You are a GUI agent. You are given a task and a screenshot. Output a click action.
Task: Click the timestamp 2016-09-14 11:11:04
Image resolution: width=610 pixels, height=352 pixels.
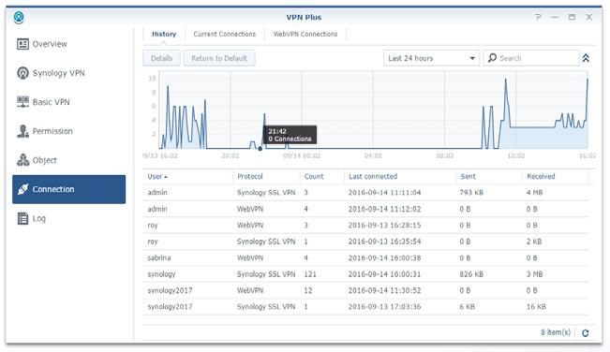pos(384,193)
